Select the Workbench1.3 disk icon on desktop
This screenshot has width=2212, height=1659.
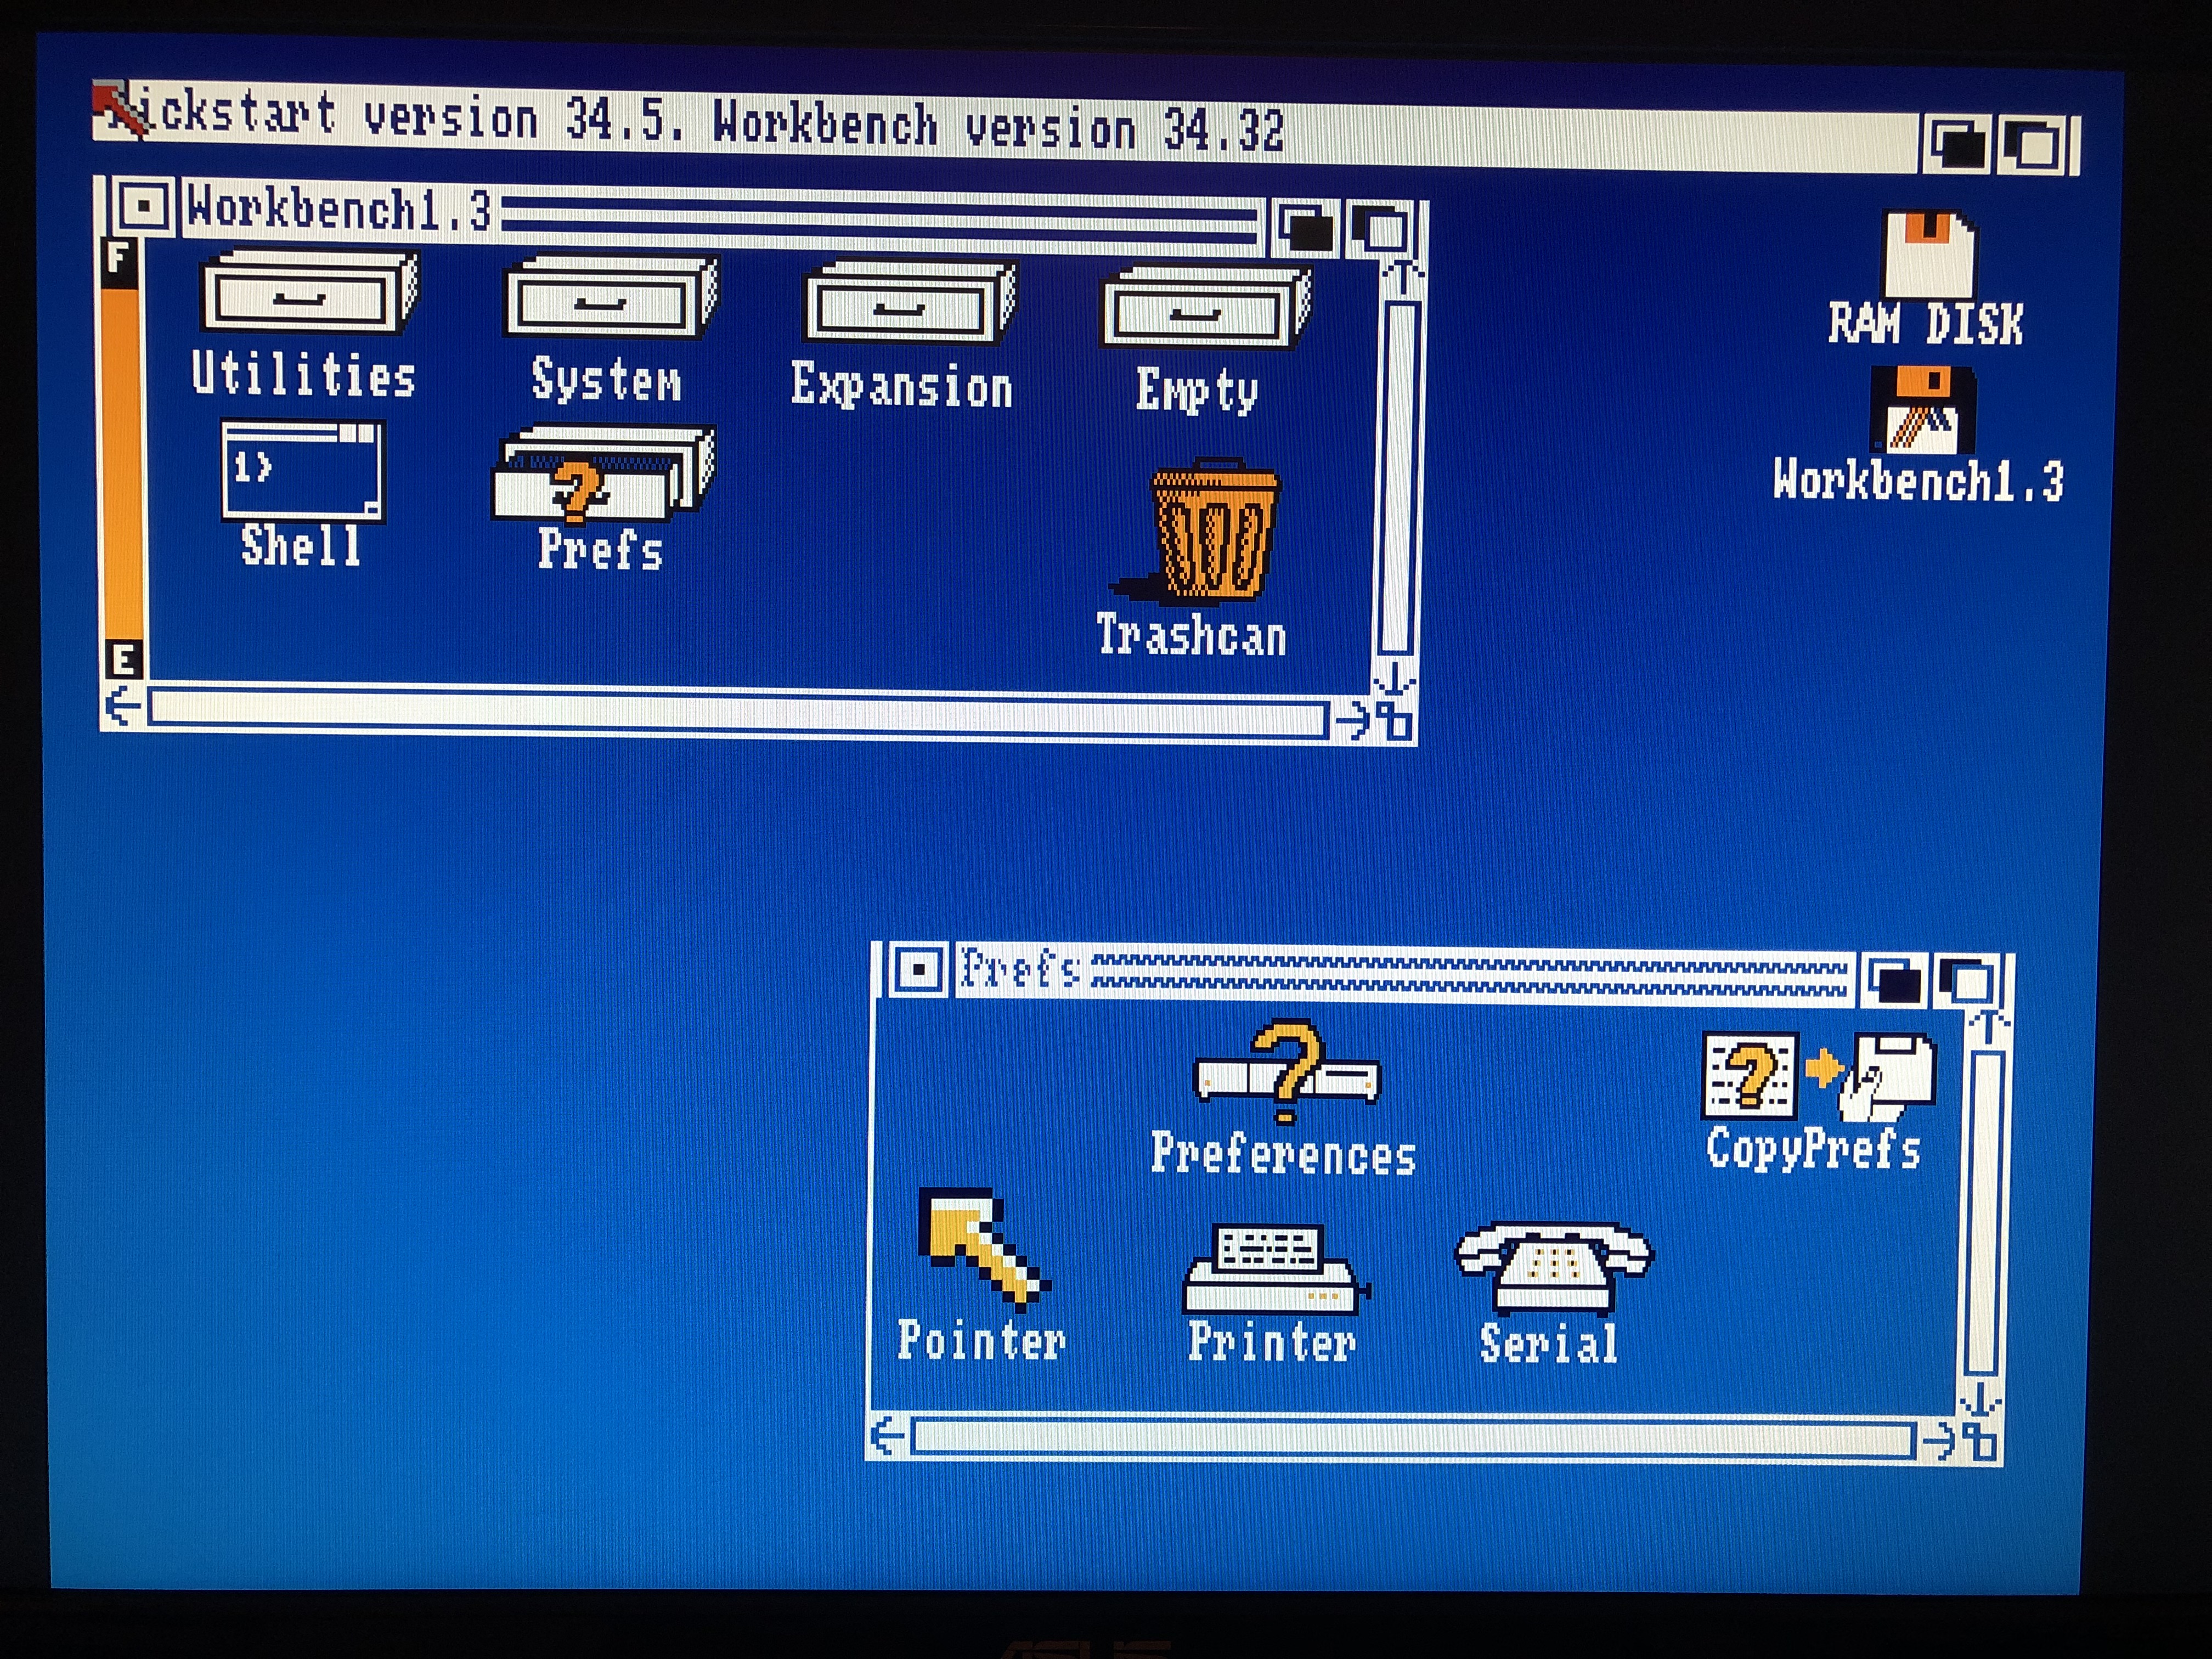tap(1922, 410)
